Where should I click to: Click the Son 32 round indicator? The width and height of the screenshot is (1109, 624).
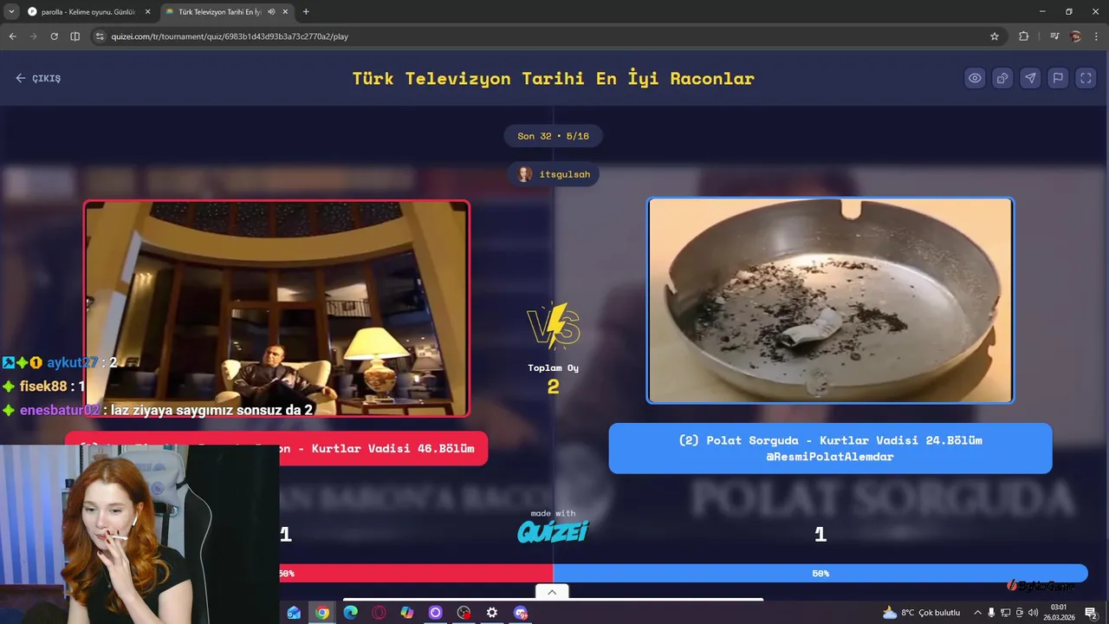pyautogui.click(x=553, y=136)
